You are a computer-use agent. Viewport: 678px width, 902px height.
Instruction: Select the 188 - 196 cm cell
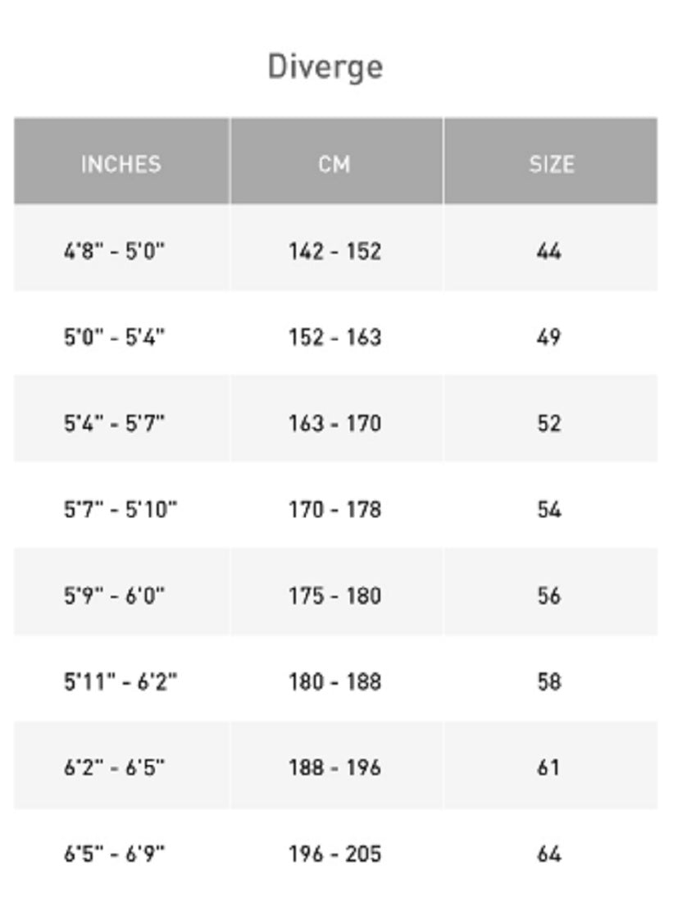click(x=334, y=768)
